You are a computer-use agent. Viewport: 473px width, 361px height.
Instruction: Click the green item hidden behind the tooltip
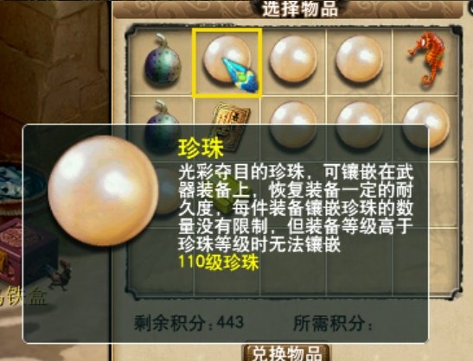point(228,193)
